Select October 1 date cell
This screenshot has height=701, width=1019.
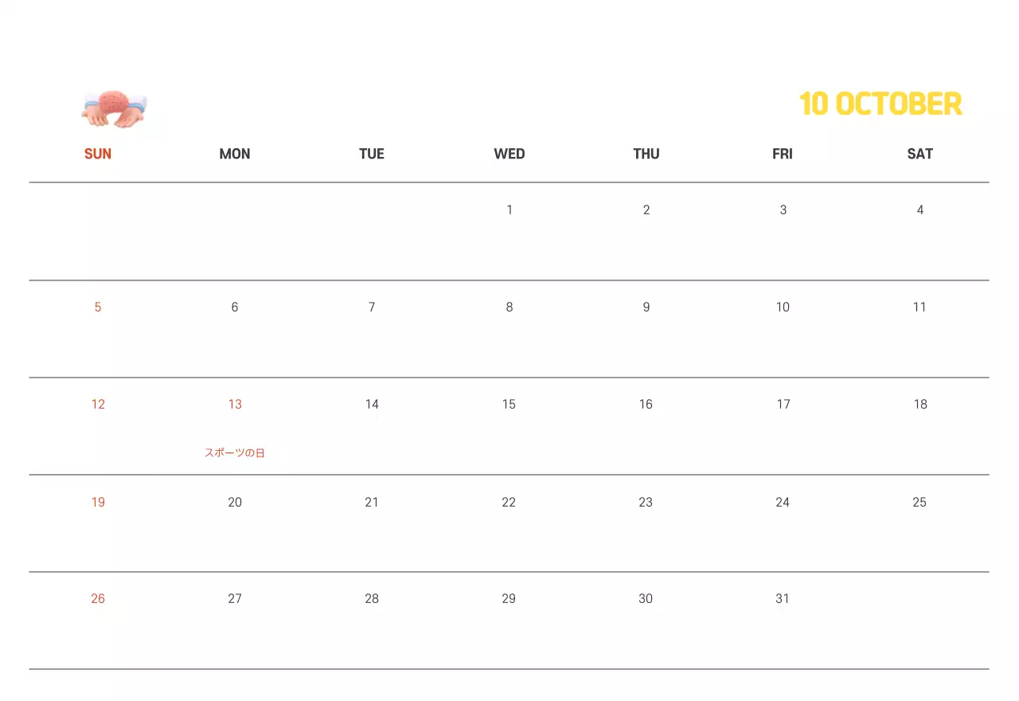pos(509,210)
